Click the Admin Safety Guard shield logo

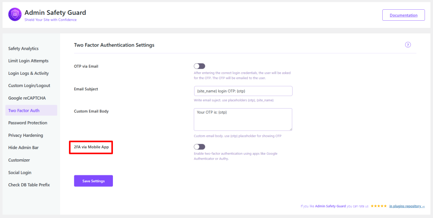[x=15, y=15]
